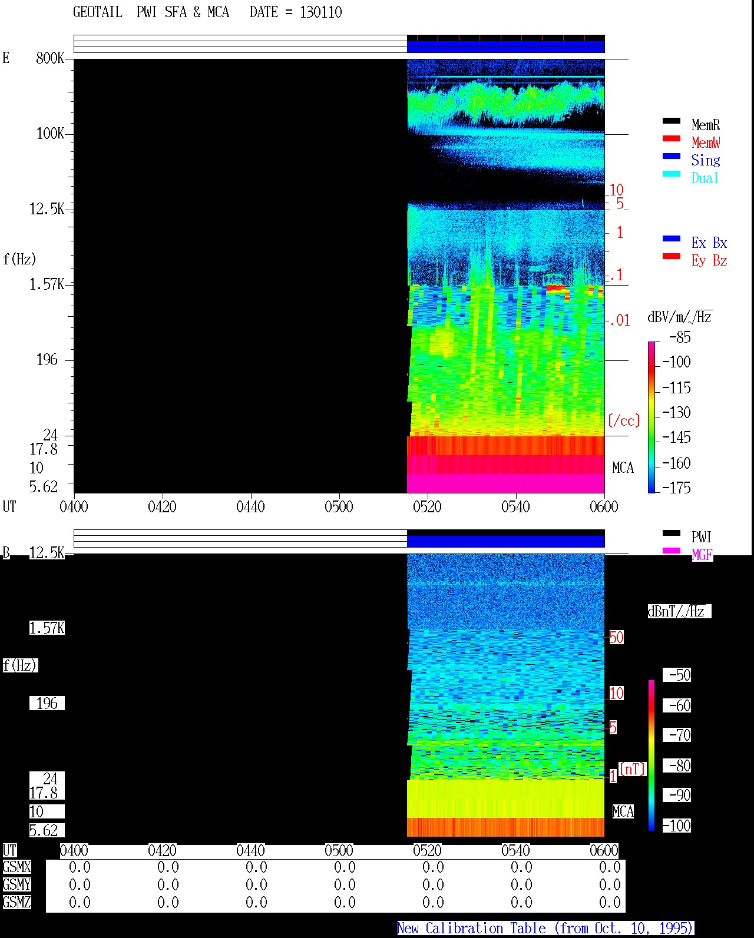754x938 pixels.
Task: Click the red 50 nT scale label
Action: (616, 637)
